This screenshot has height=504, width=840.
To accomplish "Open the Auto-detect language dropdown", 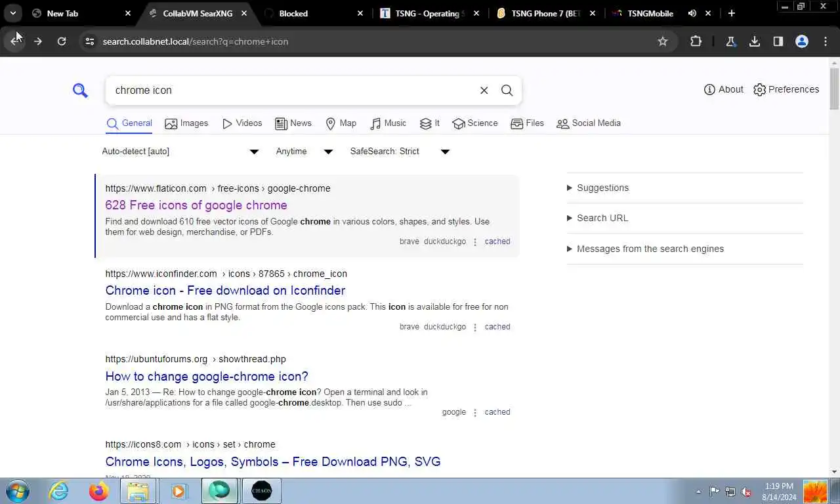I will pos(180,152).
